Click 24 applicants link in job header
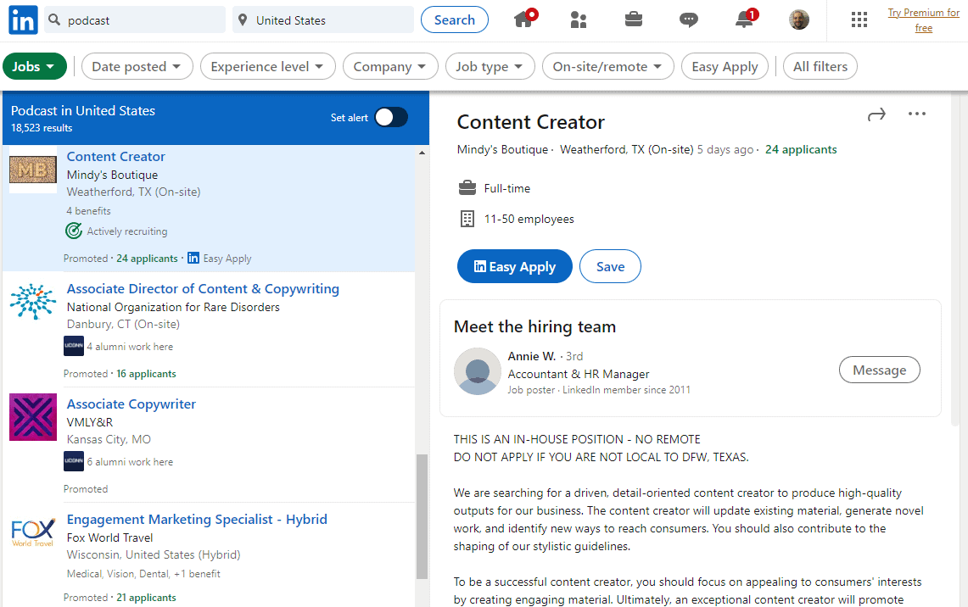Viewport: 968px width, 607px height. [801, 149]
